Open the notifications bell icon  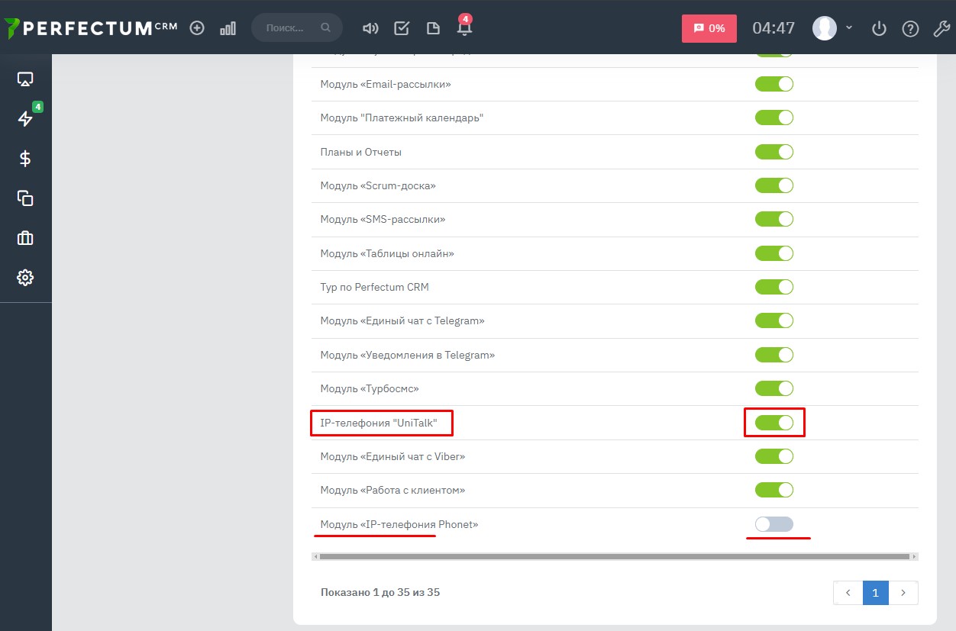coord(463,28)
